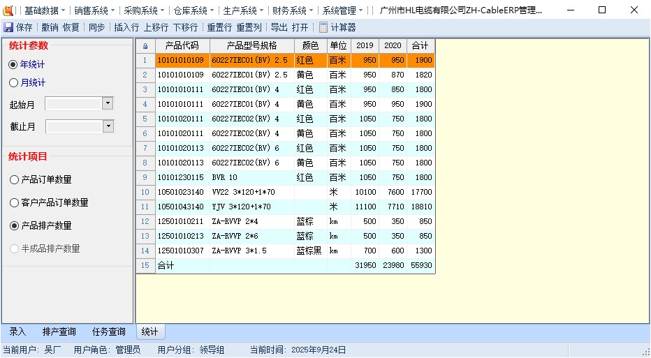Click 重置列 (reset columns) button
Image resolution: width=651 pixels, height=358 pixels.
[x=249, y=27]
